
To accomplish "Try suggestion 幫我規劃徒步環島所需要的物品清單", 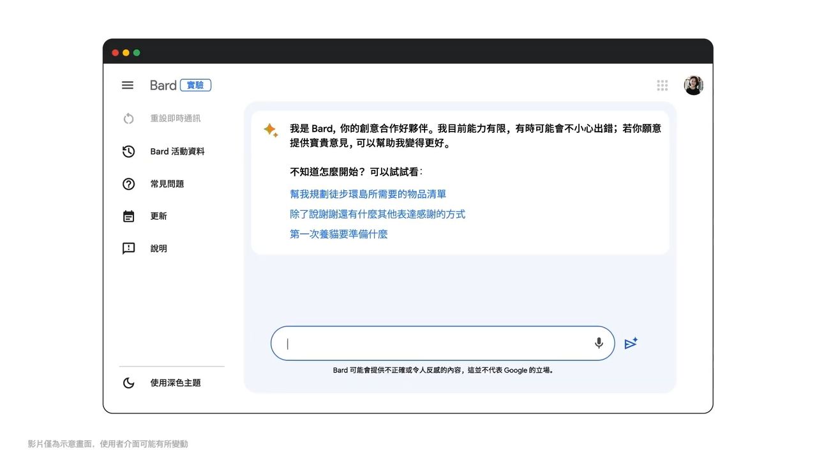I will click(x=368, y=194).
